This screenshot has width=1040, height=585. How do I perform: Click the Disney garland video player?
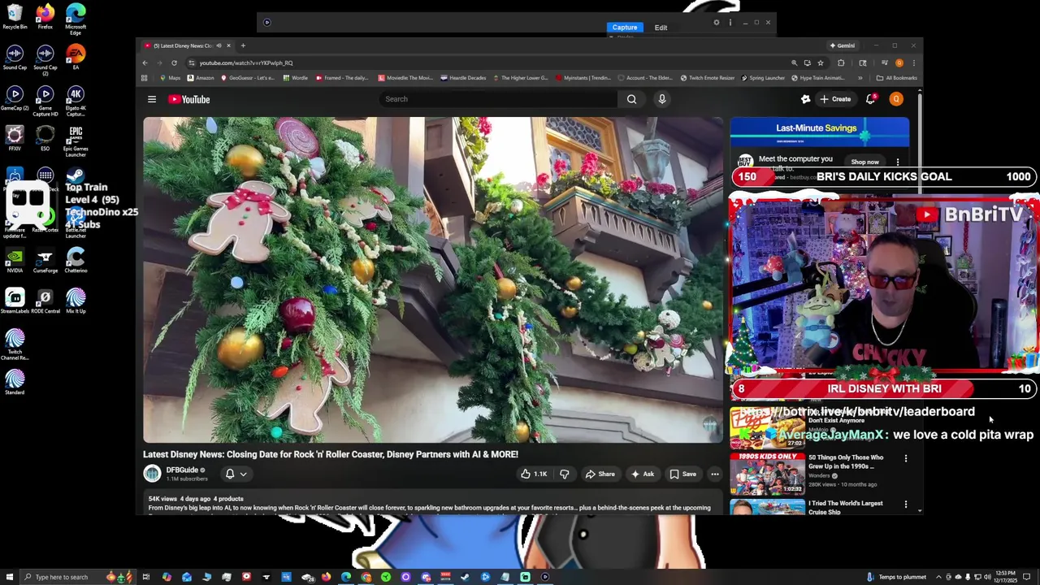click(433, 280)
